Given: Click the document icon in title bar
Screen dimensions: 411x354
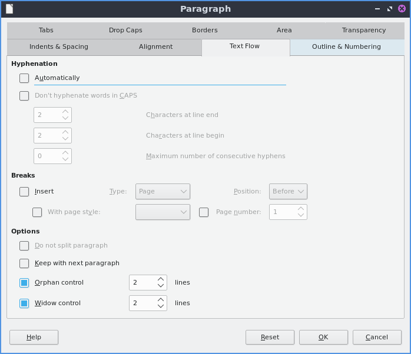Looking at the screenshot, I should (x=9, y=9).
